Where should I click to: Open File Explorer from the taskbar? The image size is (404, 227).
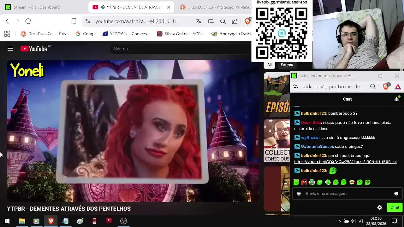(x=22, y=221)
